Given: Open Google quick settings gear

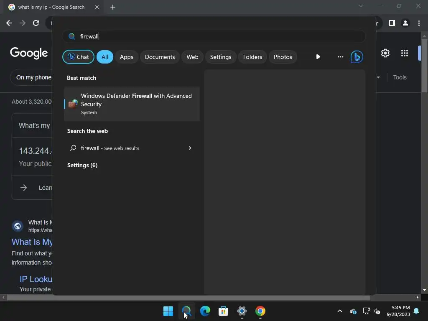Looking at the screenshot, I should point(385,53).
